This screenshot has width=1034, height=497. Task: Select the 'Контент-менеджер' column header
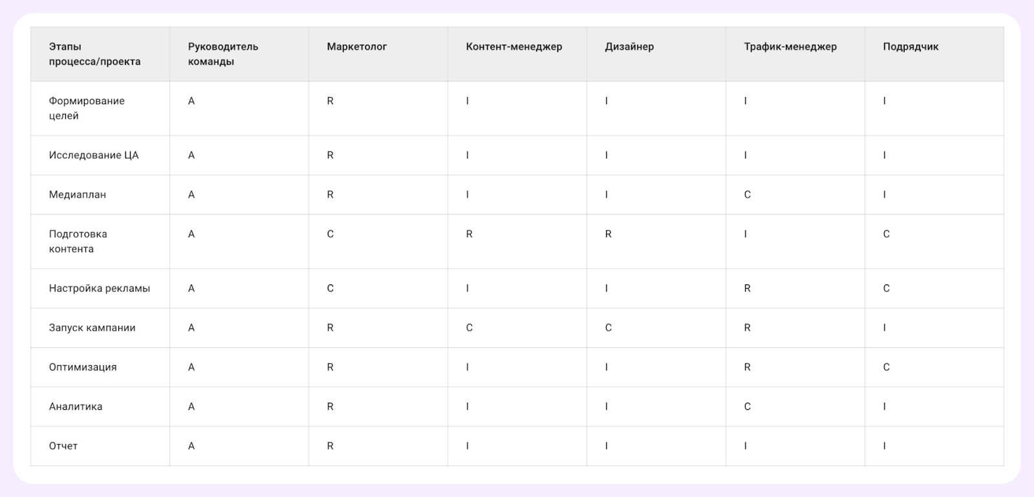[x=514, y=47]
